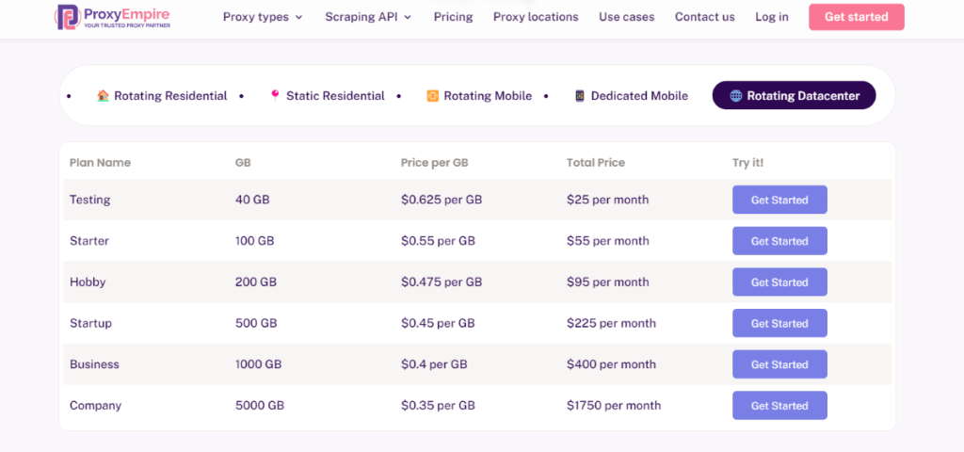Expand the Scraping API dropdown

(368, 17)
